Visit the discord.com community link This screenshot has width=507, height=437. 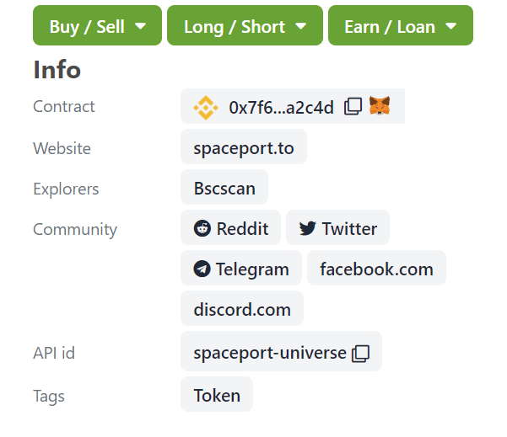[242, 308]
